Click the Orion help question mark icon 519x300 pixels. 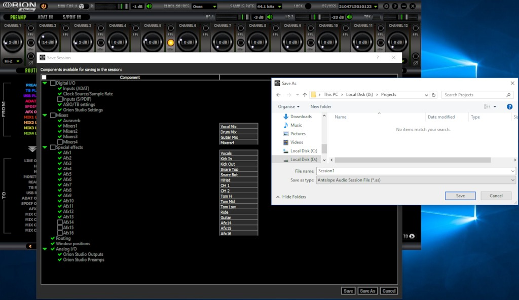click(x=395, y=6)
